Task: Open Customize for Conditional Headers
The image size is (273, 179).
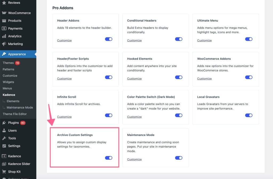Action: 134,40
